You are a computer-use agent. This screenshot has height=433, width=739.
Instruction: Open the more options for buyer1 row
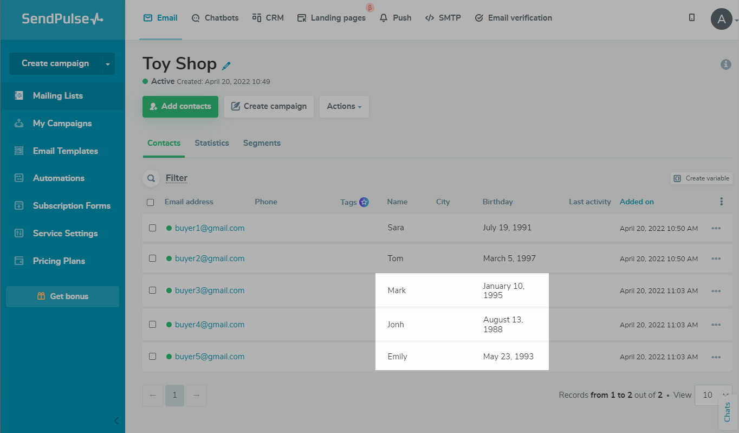[716, 228]
